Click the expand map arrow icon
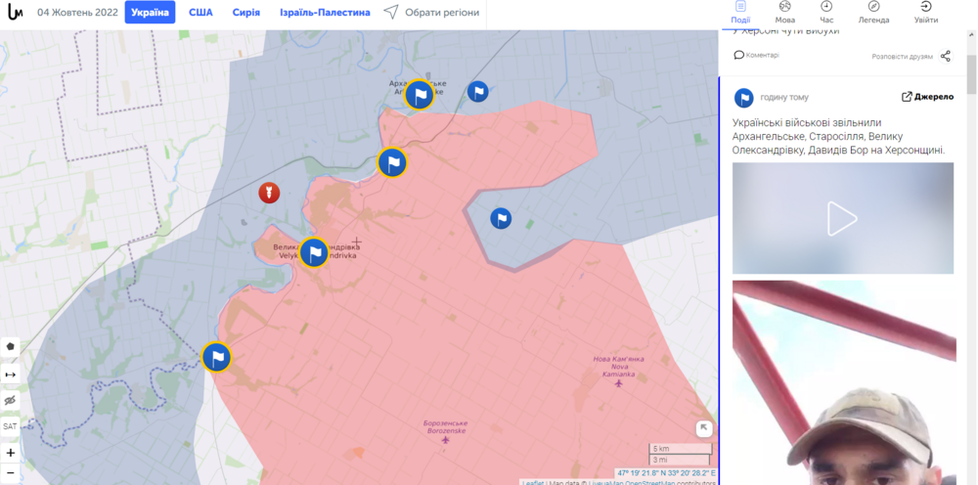Viewport: 978px width, 485px height. [704, 427]
